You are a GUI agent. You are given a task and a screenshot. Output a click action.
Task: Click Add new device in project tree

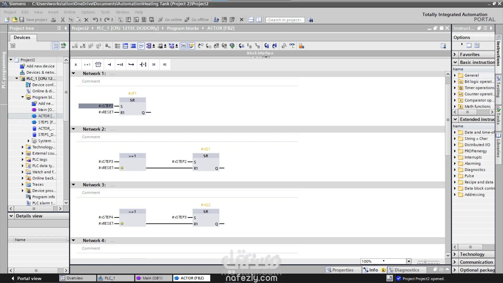[x=37, y=66]
